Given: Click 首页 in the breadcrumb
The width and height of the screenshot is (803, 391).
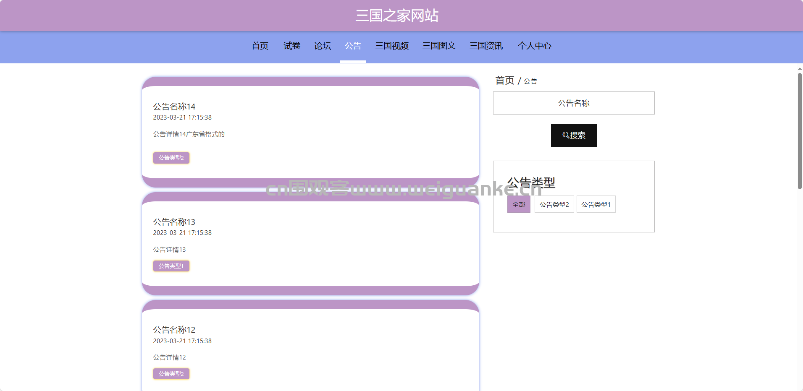Looking at the screenshot, I should [x=504, y=81].
